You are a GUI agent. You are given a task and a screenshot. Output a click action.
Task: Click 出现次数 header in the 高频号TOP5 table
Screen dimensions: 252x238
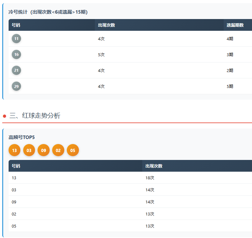154,166
